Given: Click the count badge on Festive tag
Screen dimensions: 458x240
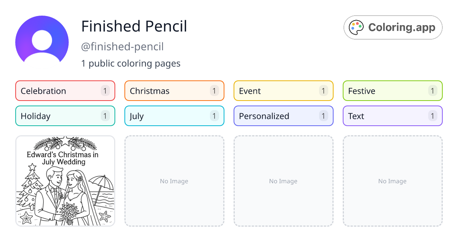Looking at the screenshot, I should [432, 91].
